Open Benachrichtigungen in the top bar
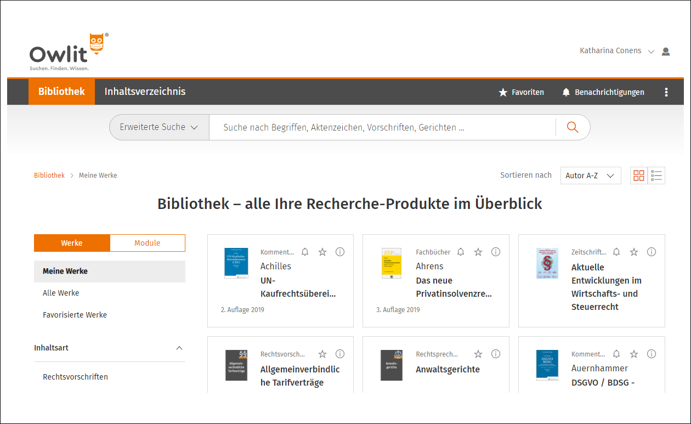691x424 pixels. click(603, 92)
